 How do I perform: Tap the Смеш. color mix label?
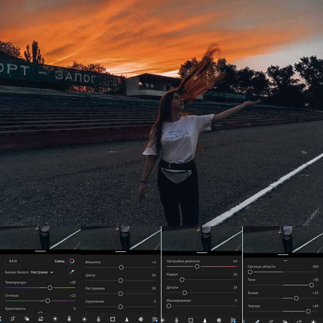tap(60, 261)
